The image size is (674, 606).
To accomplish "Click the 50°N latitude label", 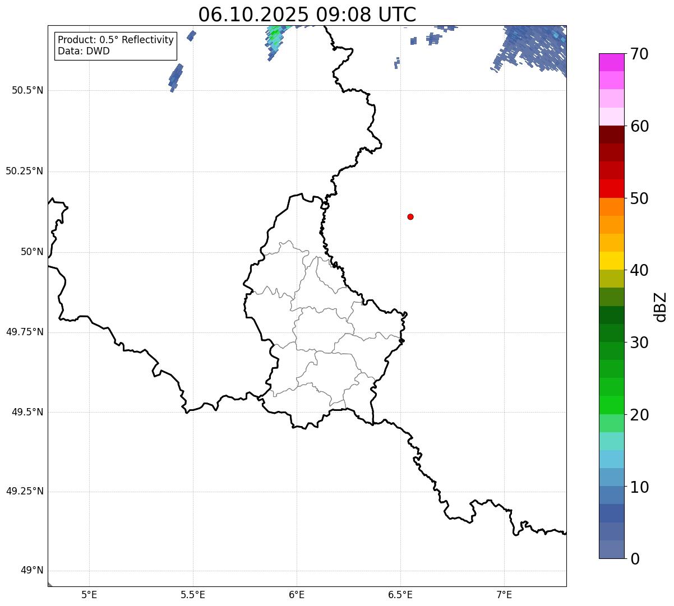I will (x=32, y=252).
